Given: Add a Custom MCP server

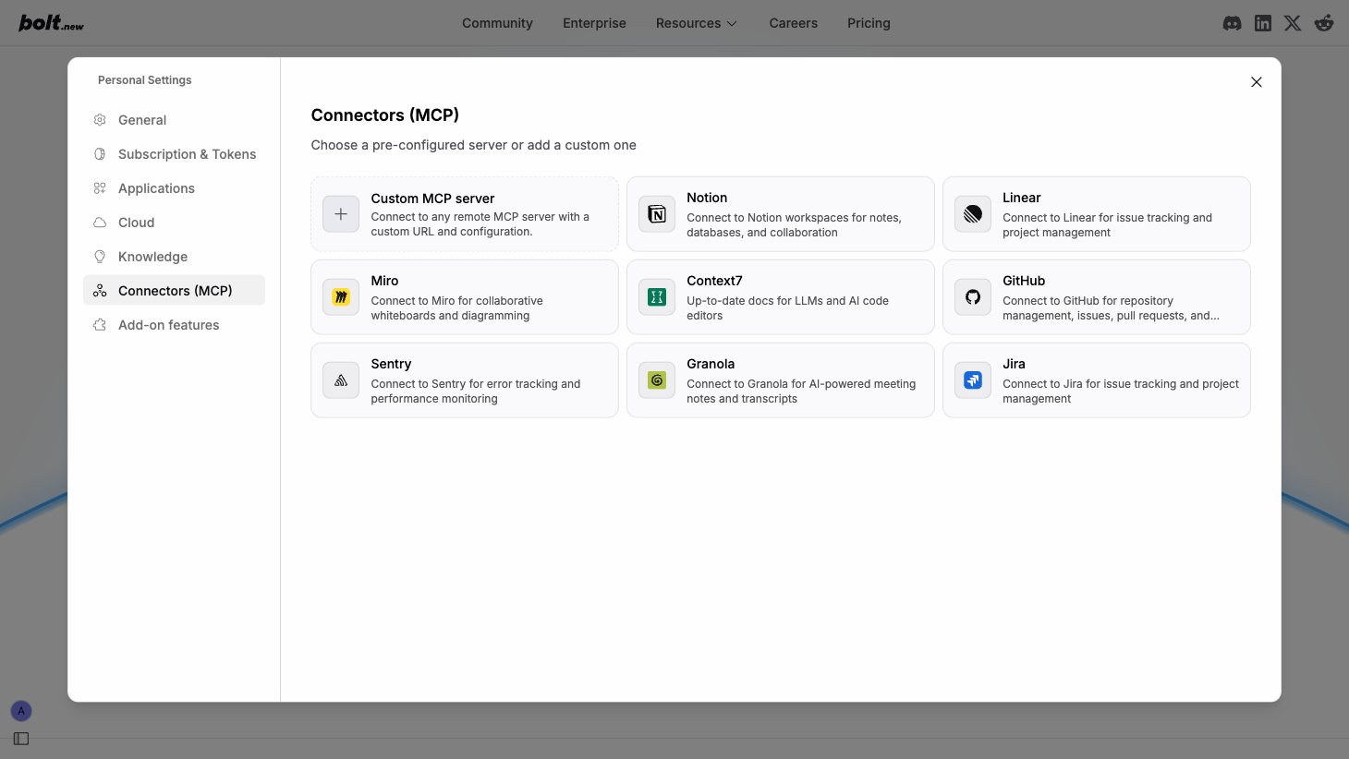Looking at the screenshot, I should tap(340, 213).
